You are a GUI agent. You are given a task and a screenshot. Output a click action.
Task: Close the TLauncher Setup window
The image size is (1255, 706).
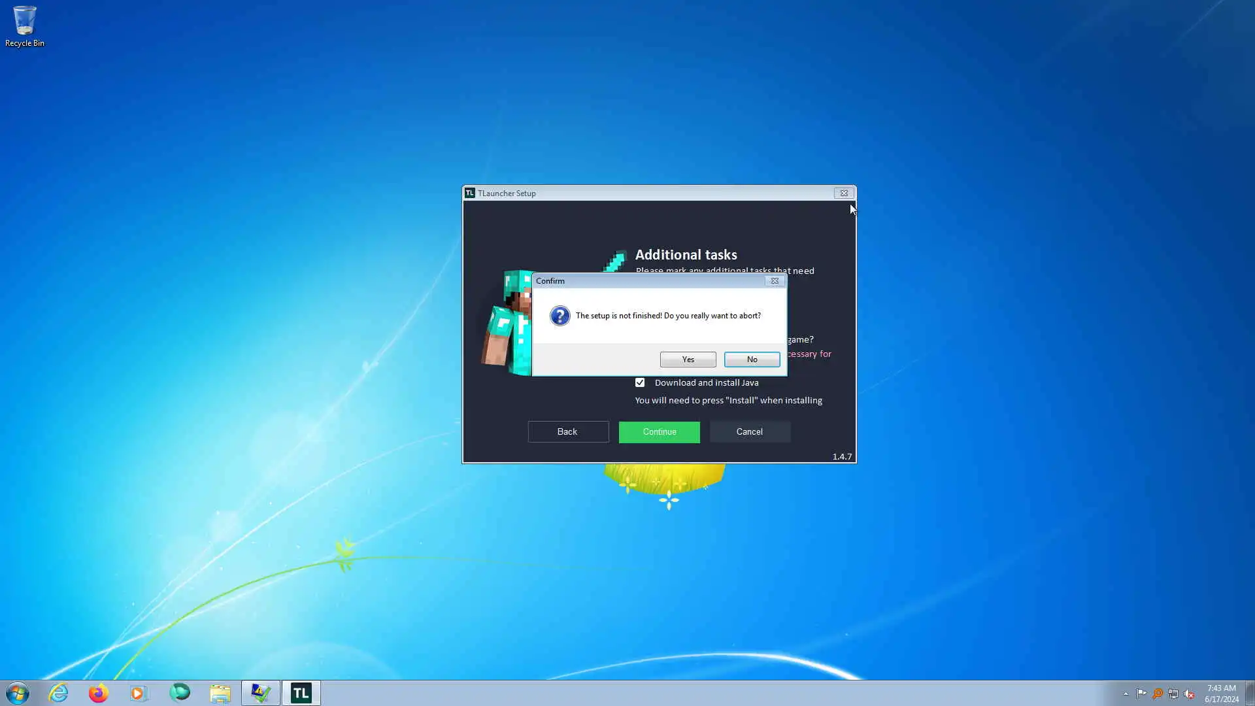843,193
